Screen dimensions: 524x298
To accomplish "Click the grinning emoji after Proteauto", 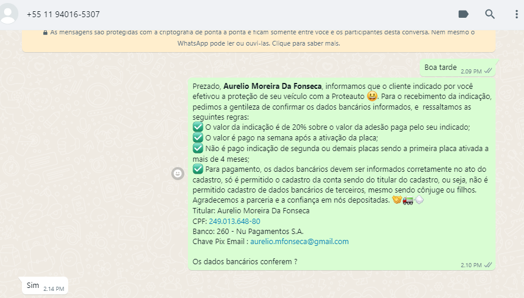I will 372,97.
